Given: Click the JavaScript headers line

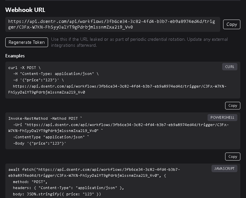Looking at the screenshot, I should pos(68,188).
